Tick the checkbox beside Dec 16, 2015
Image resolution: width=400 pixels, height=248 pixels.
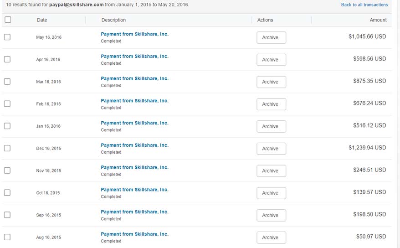click(7, 148)
